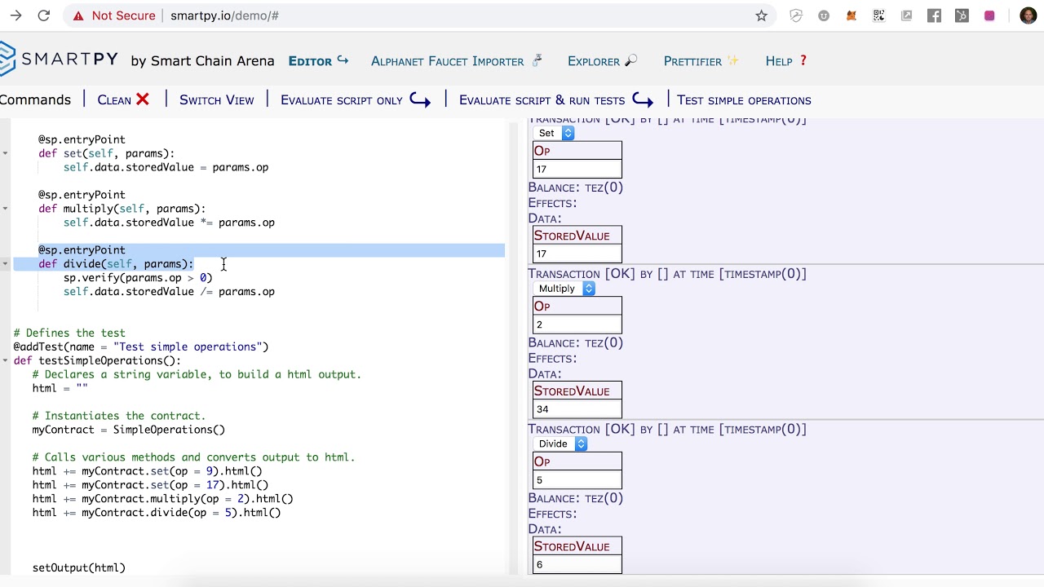
Task: Click the @addTest decorator line
Action: (x=141, y=346)
